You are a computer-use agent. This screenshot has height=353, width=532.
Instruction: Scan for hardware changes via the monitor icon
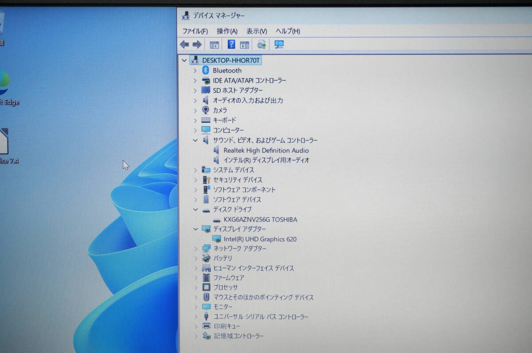[x=279, y=44]
